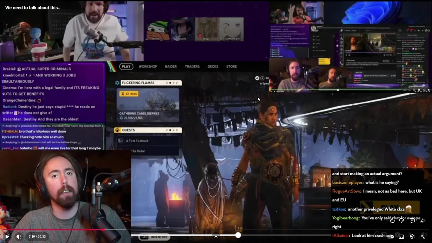Go to next Flickering Flames page

coord(177,83)
